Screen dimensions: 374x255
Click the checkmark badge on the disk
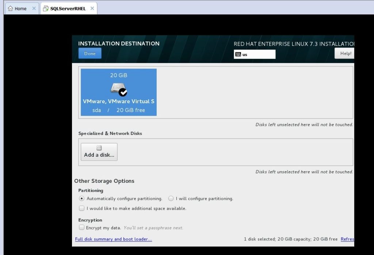point(123,92)
